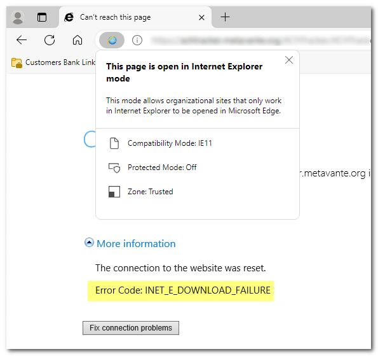This screenshot has height=356, width=378.
Task: Collapse the More information section arrow
Action: 89,243
